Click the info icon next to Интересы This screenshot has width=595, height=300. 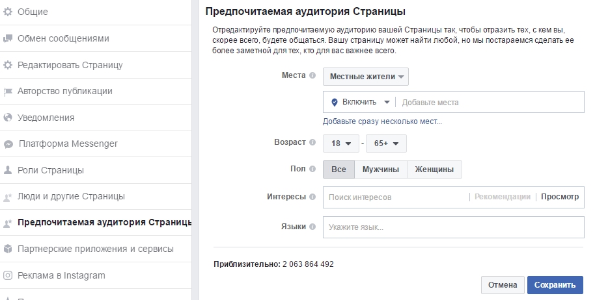click(312, 197)
